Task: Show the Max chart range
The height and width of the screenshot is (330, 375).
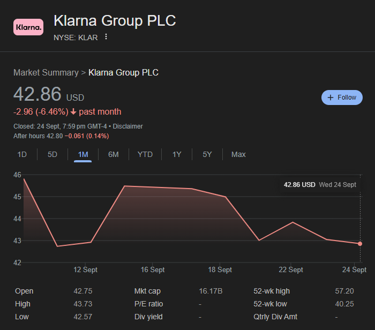Action: (x=238, y=154)
